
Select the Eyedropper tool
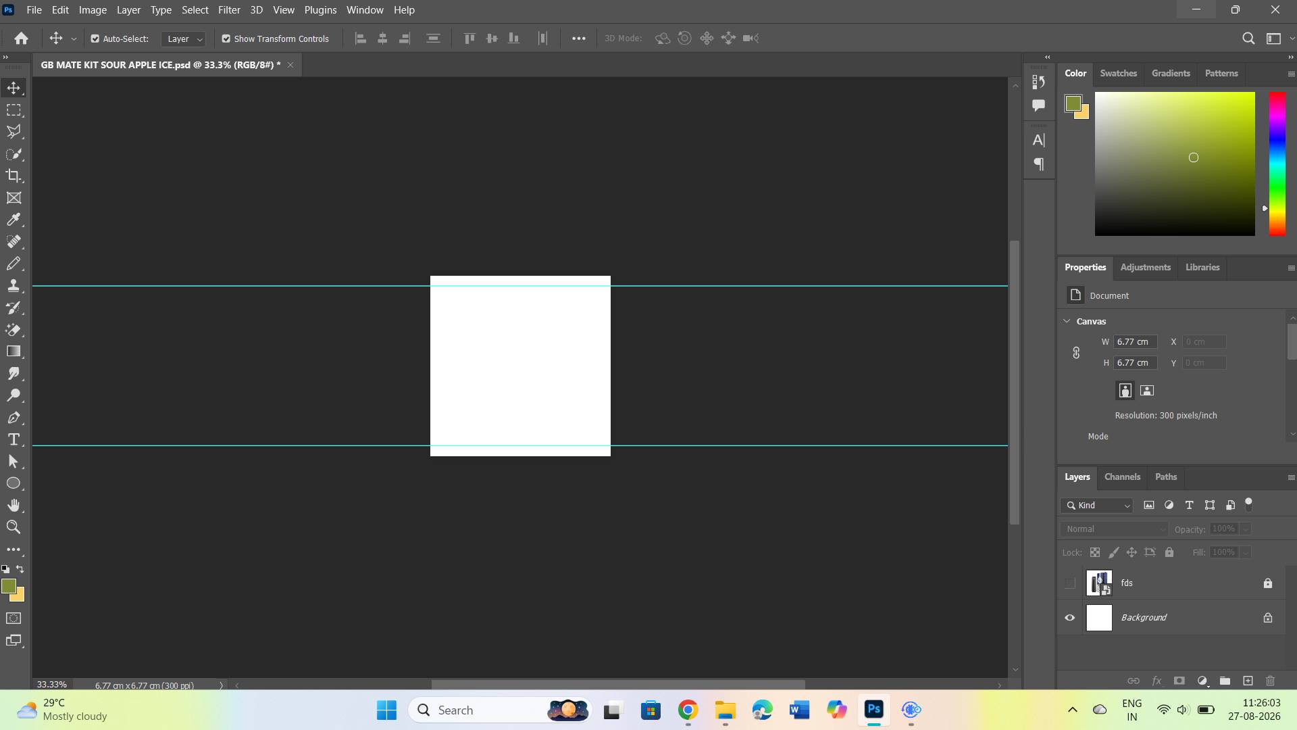pos(14,220)
